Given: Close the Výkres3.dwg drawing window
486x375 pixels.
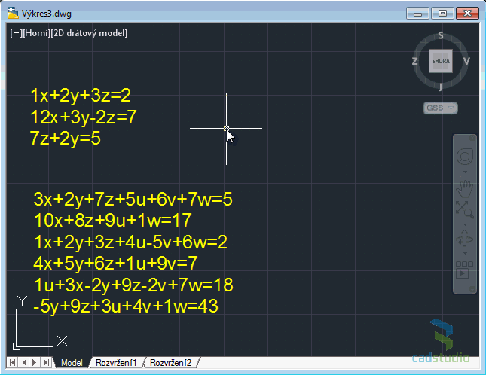Looking at the screenshot, I should coord(467,14).
